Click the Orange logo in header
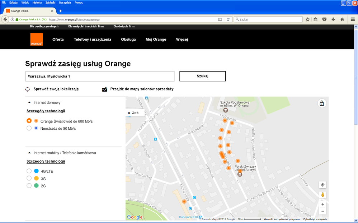This screenshot has height=223, width=358. click(36, 39)
